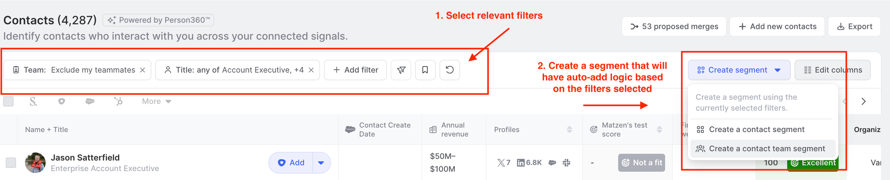This screenshot has height=180, width=890.
Task: Click the Outreach shield icon in the bulk action row
Action: coord(62,101)
